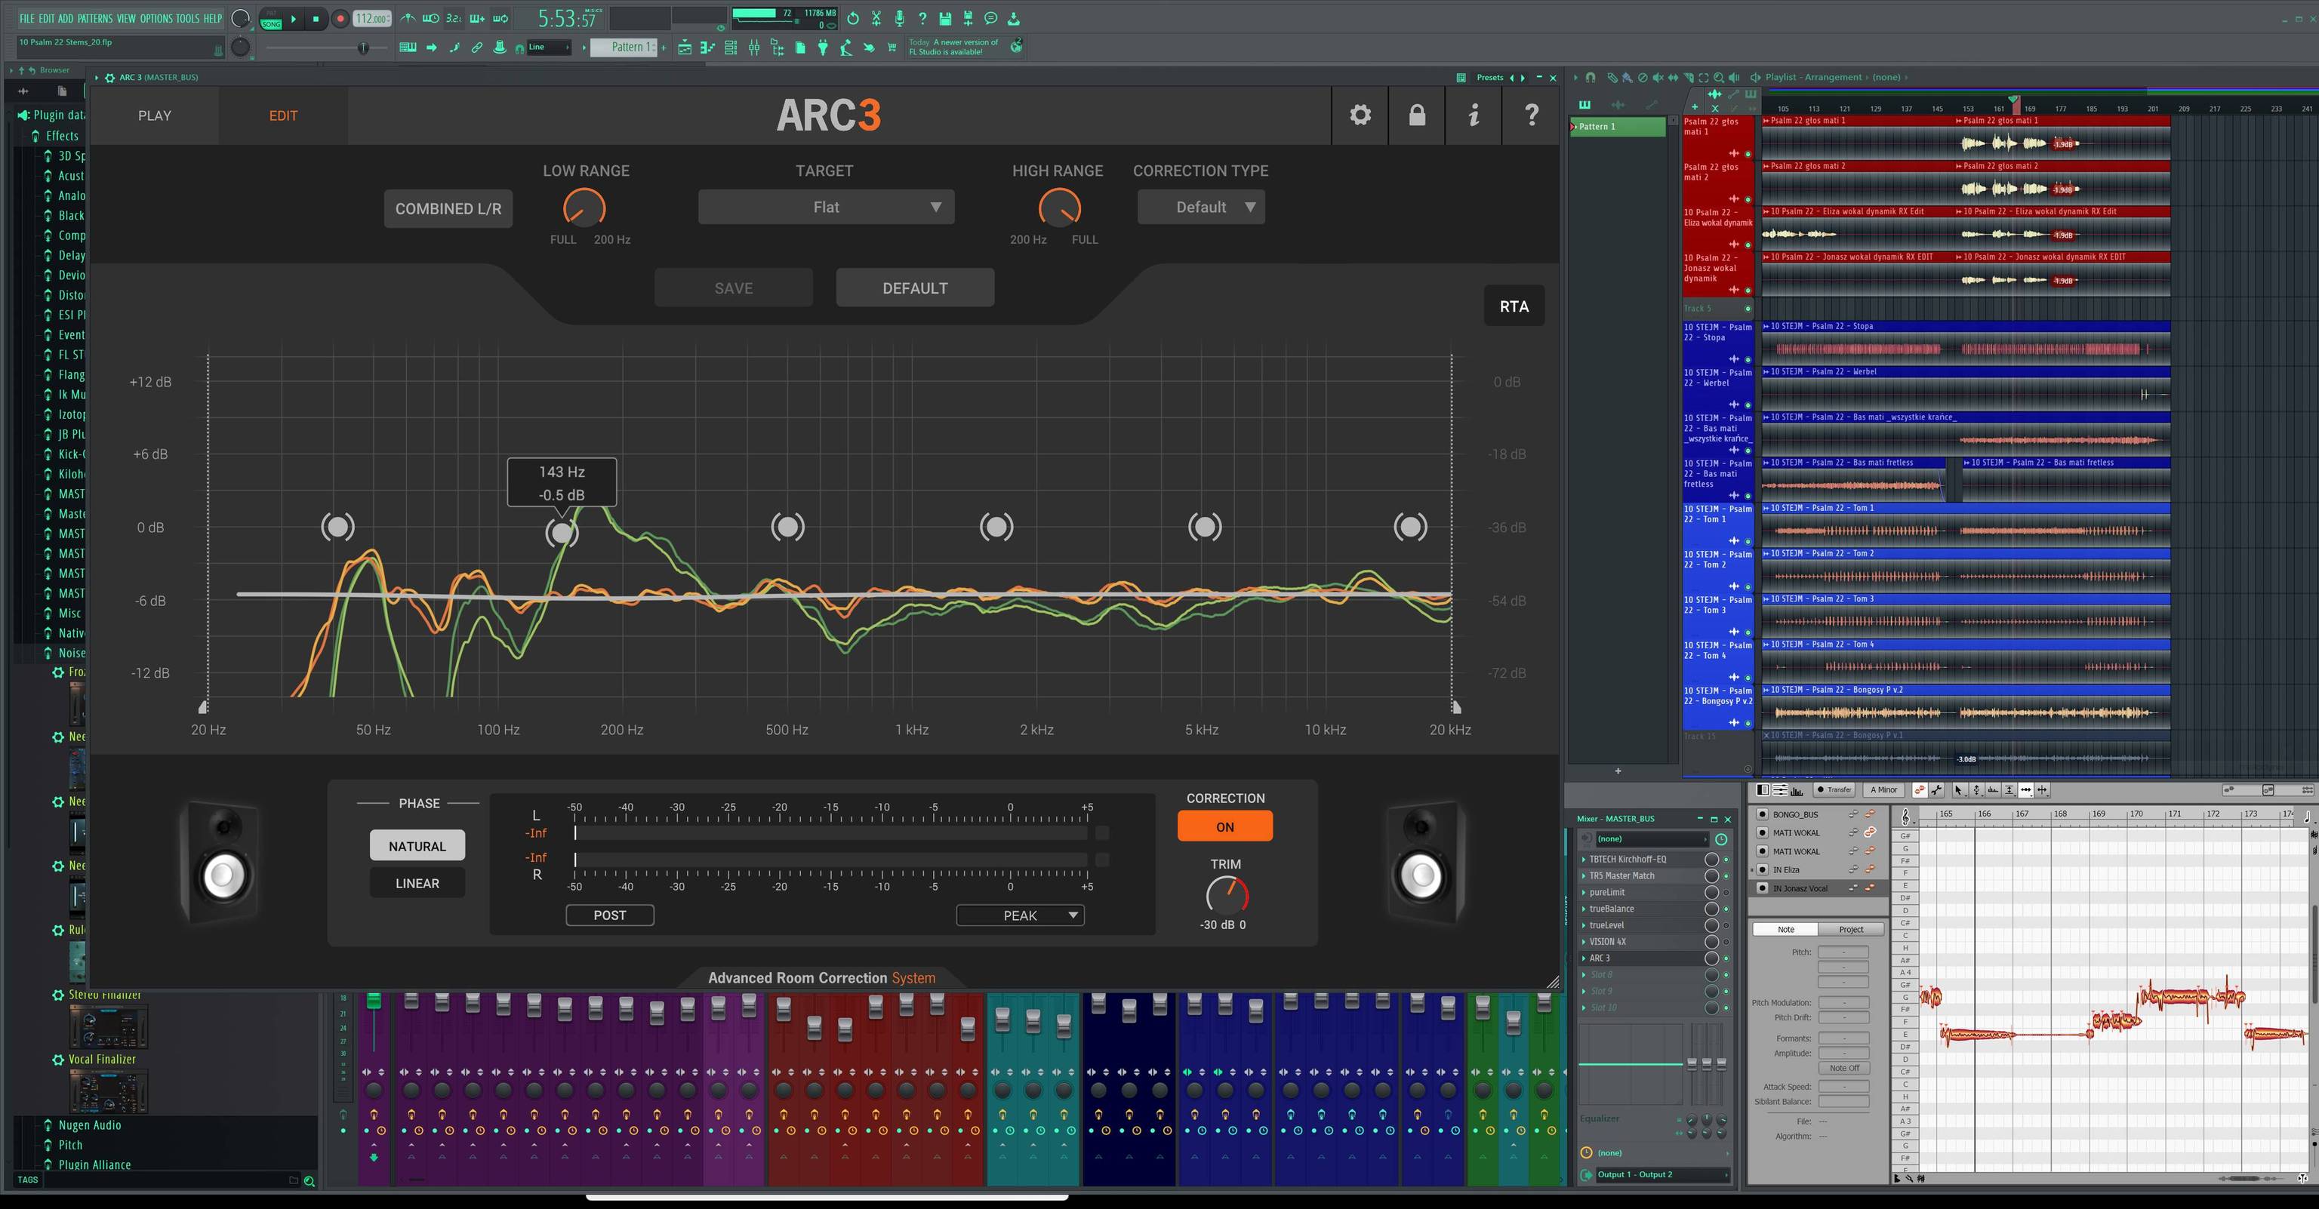The image size is (2319, 1209).
Task: Open Melodyne A Minor scale selector
Action: coord(1884,789)
